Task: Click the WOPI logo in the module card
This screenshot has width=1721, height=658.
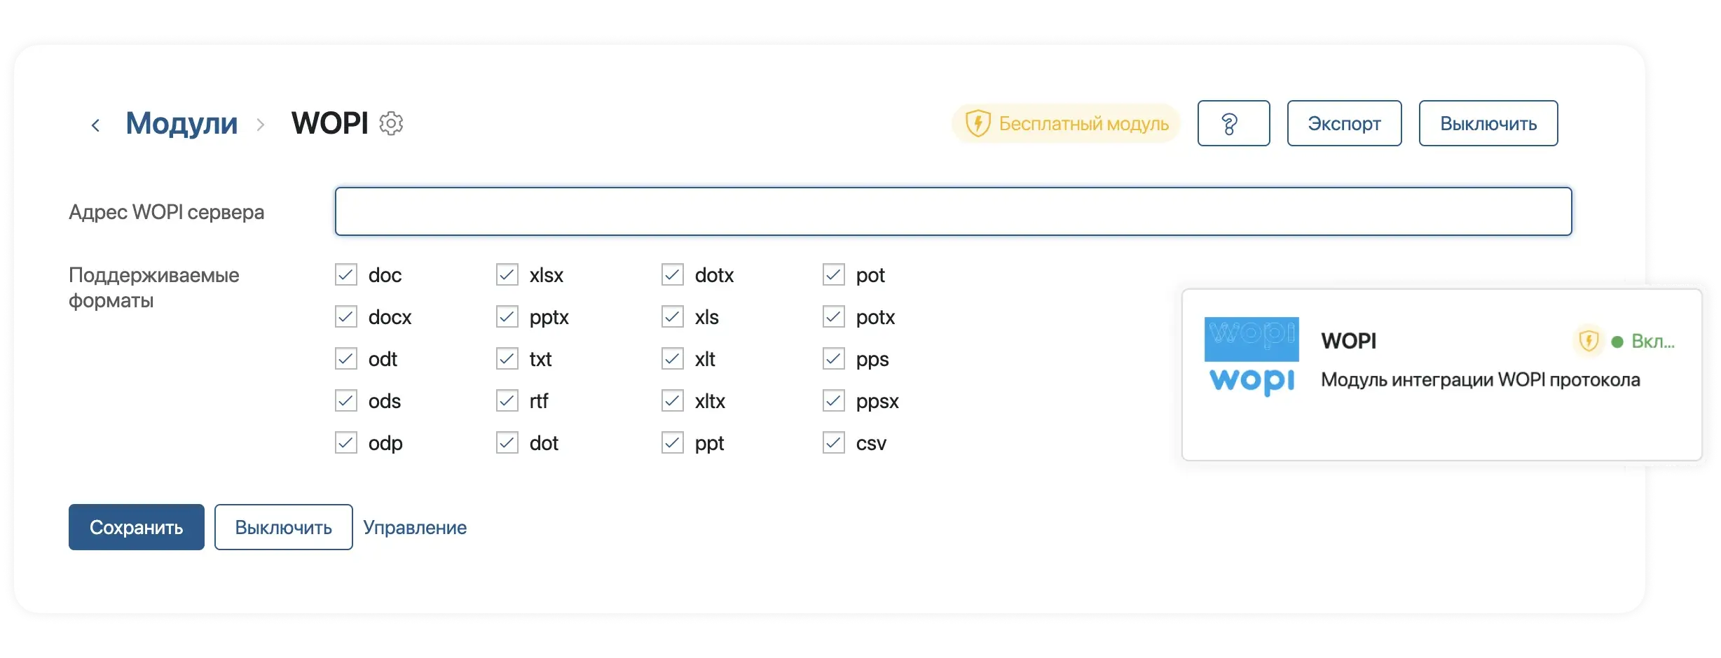Action: (x=1252, y=357)
